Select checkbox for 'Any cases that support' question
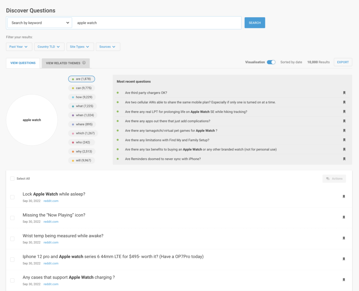The width and height of the screenshot is (359, 291). coord(12,280)
